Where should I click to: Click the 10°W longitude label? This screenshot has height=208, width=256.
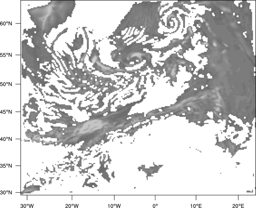[114, 206]
